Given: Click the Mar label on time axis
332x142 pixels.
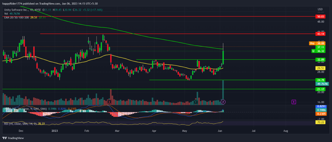Looking at the screenshot, I should click(117, 131).
